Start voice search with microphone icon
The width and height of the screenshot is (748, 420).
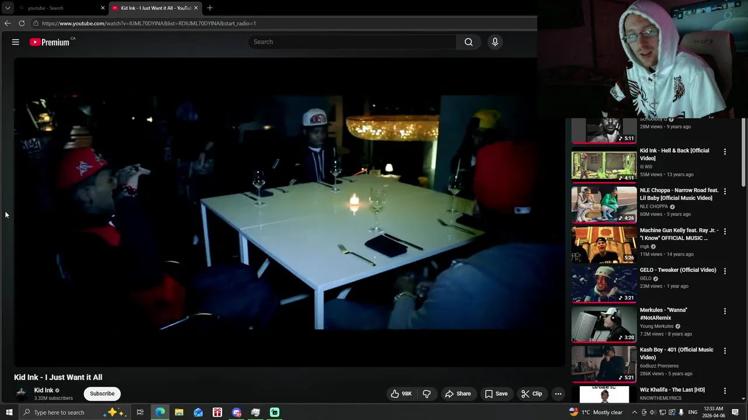495,42
